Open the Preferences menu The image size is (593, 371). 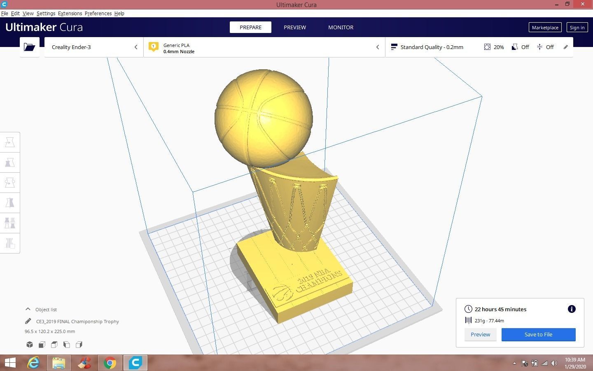[98, 13]
